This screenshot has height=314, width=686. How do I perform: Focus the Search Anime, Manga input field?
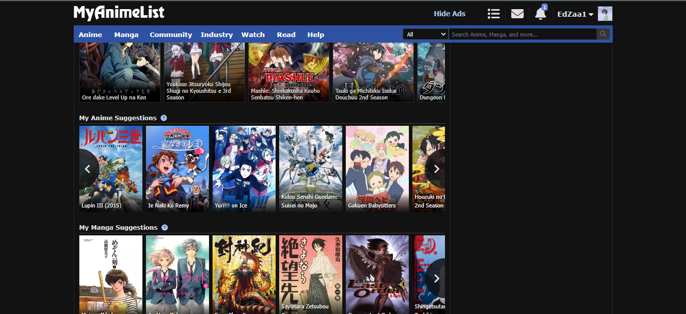point(522,34)
